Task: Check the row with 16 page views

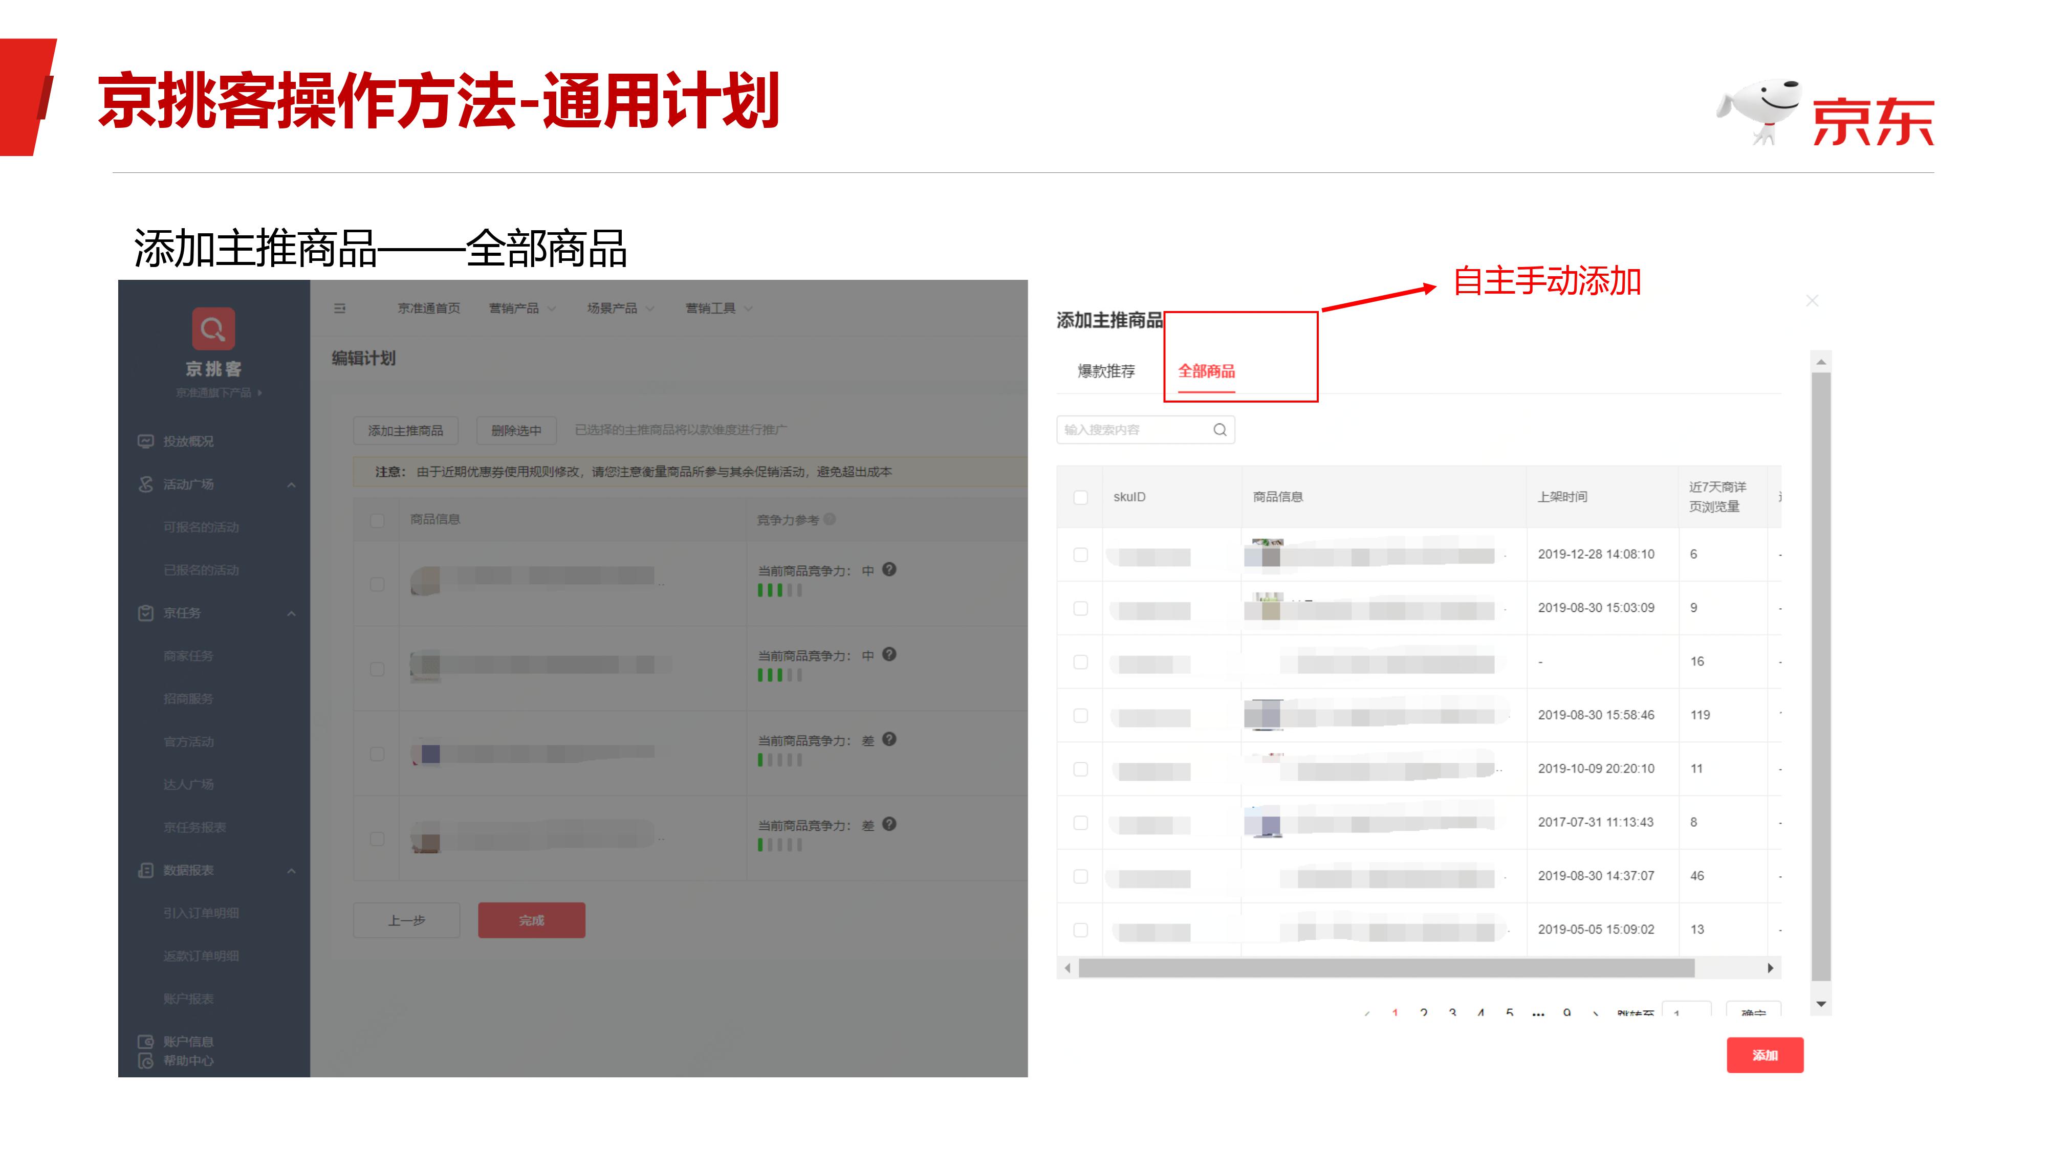Action: [x=1081, y=661]
